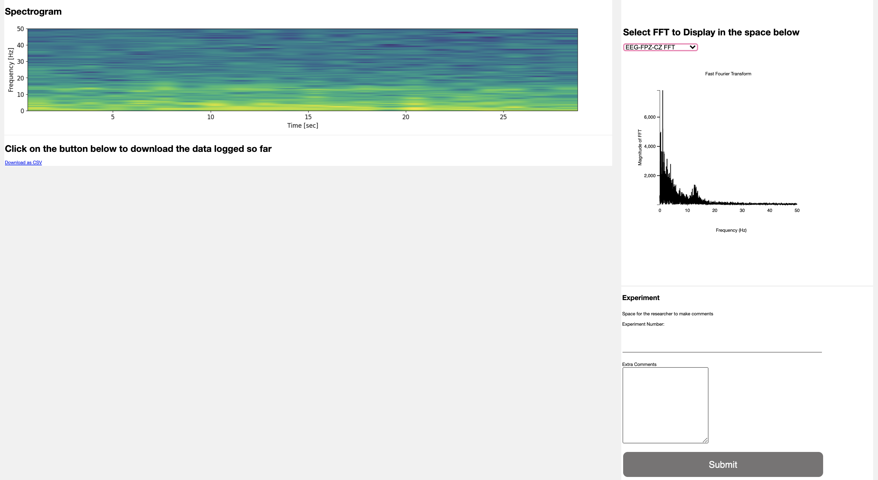878x480 pixels.
Task: Click the spectrogram heatmap image
Action: pyautogui.click(x=302, y=70)
